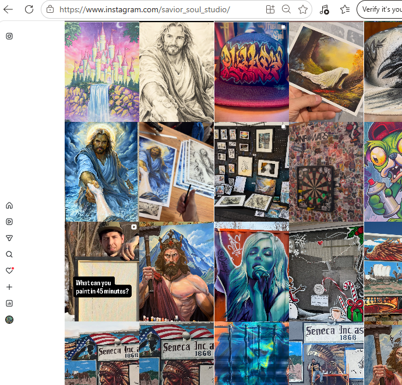Click the Verify it's you button
This screenshot has height=385, width=402.
[380, 9]
